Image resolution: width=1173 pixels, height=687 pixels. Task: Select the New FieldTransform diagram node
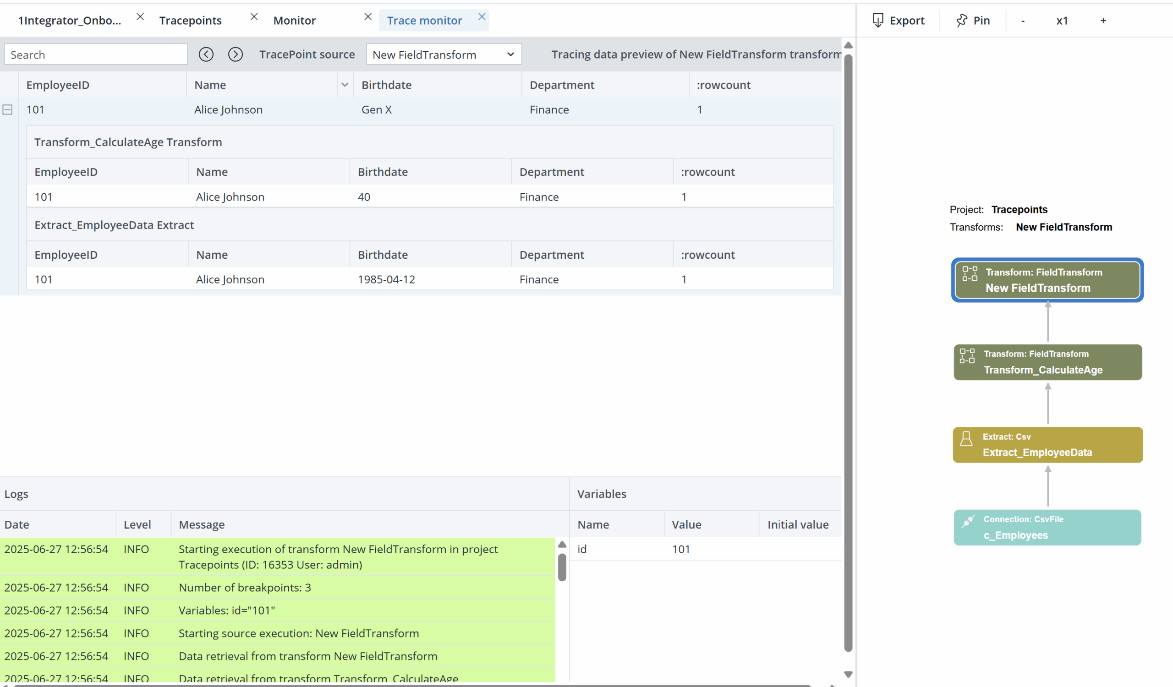click(1048, 280)
